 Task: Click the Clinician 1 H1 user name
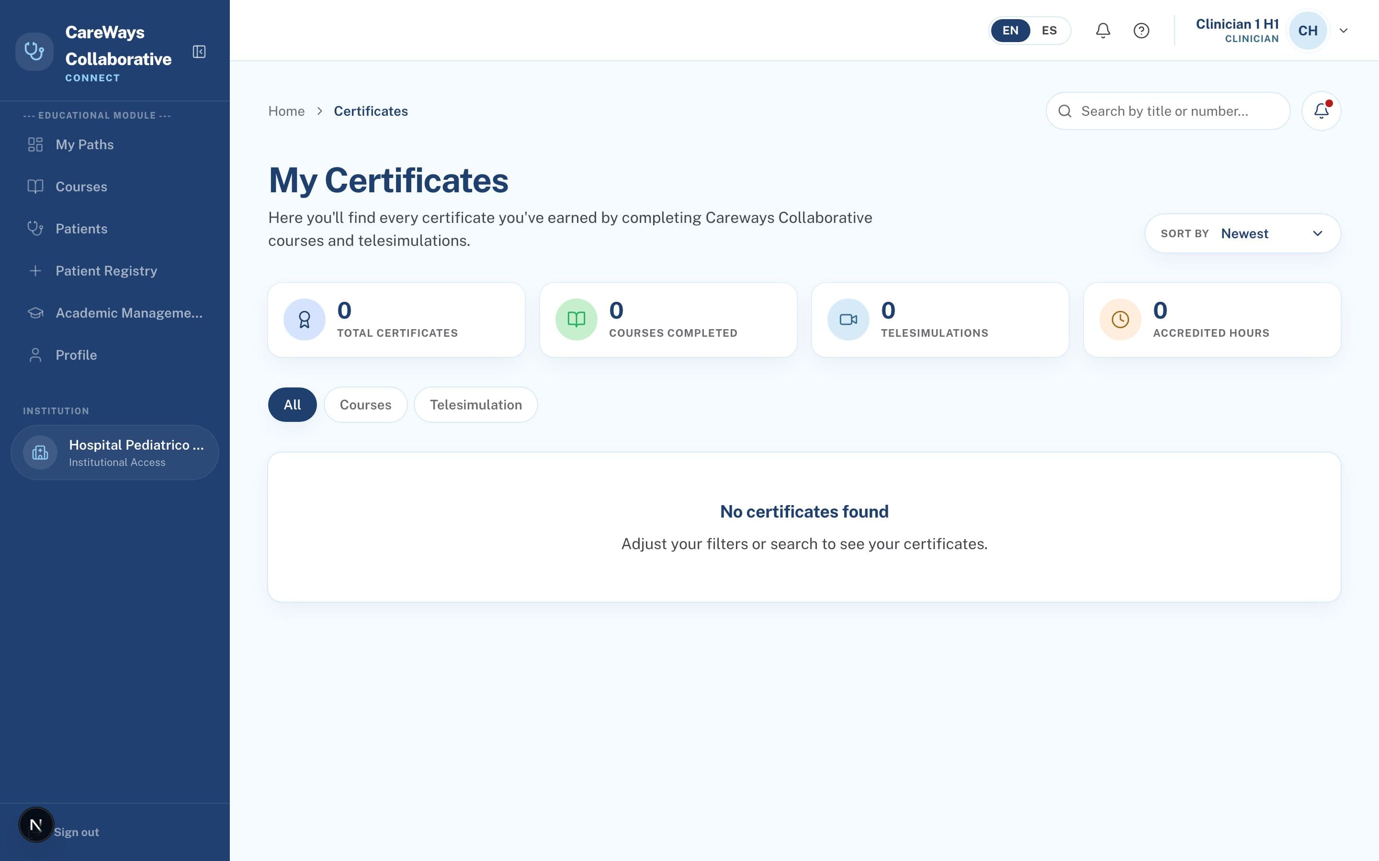coord(1237,24)
